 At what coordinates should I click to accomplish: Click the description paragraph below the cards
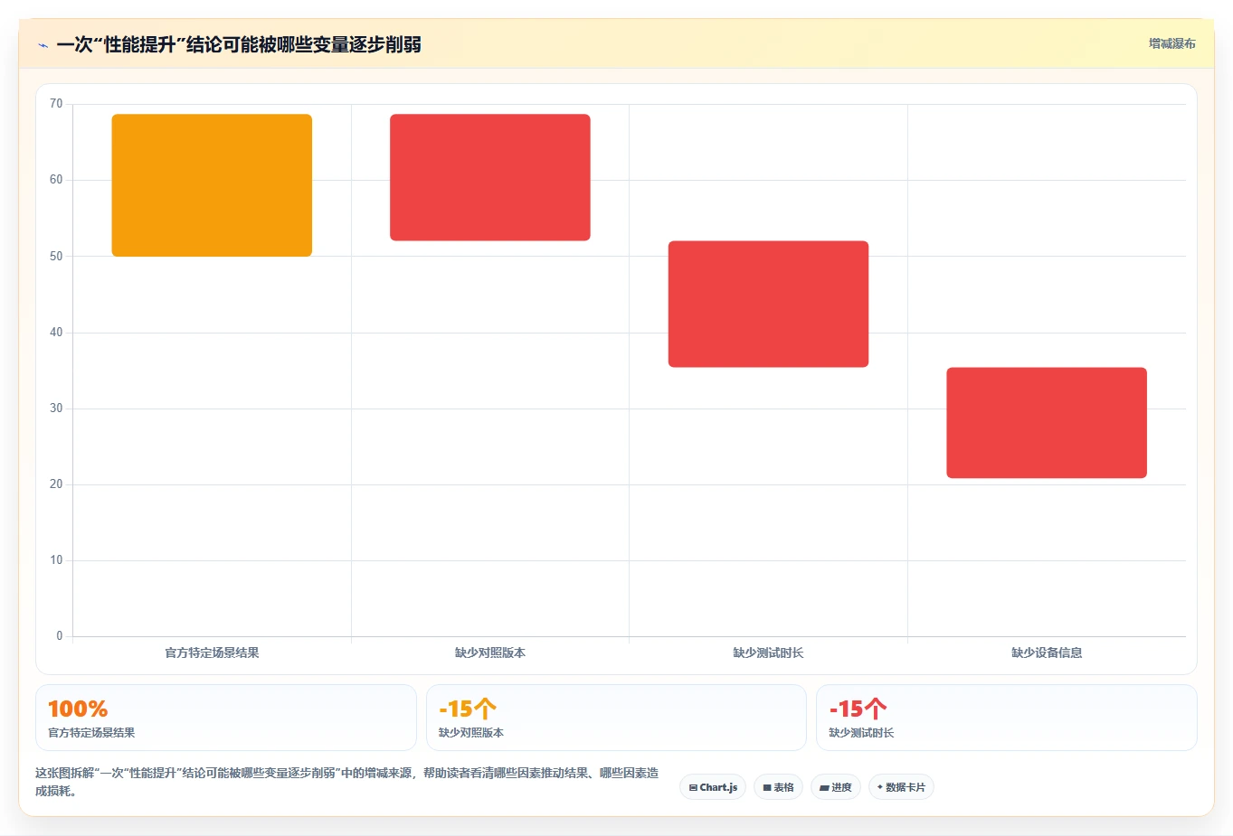(347, 782)
